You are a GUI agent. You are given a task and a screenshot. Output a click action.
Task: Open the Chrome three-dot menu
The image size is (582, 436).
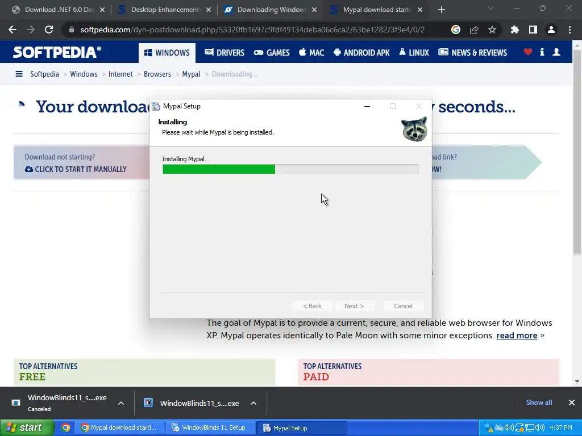569,30
